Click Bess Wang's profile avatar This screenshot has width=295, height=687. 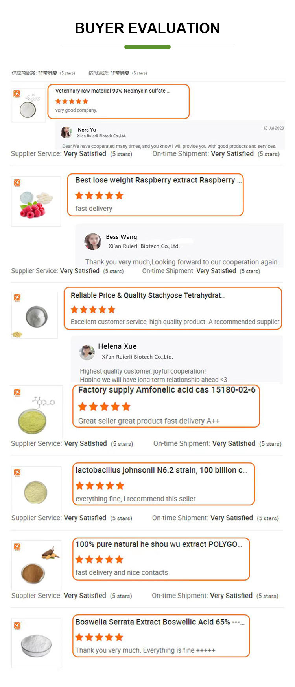[x=93, y=242]
